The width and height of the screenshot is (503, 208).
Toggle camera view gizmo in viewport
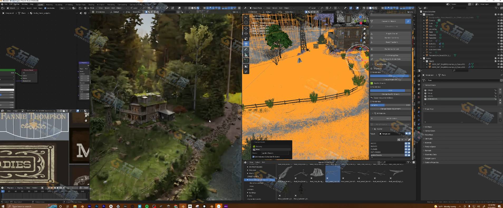click(x=364, y=38)
